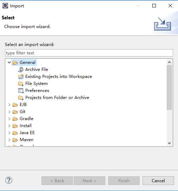178x191 pixels.
Task: Click the File System folder icon
Action: tap(21, 84)
